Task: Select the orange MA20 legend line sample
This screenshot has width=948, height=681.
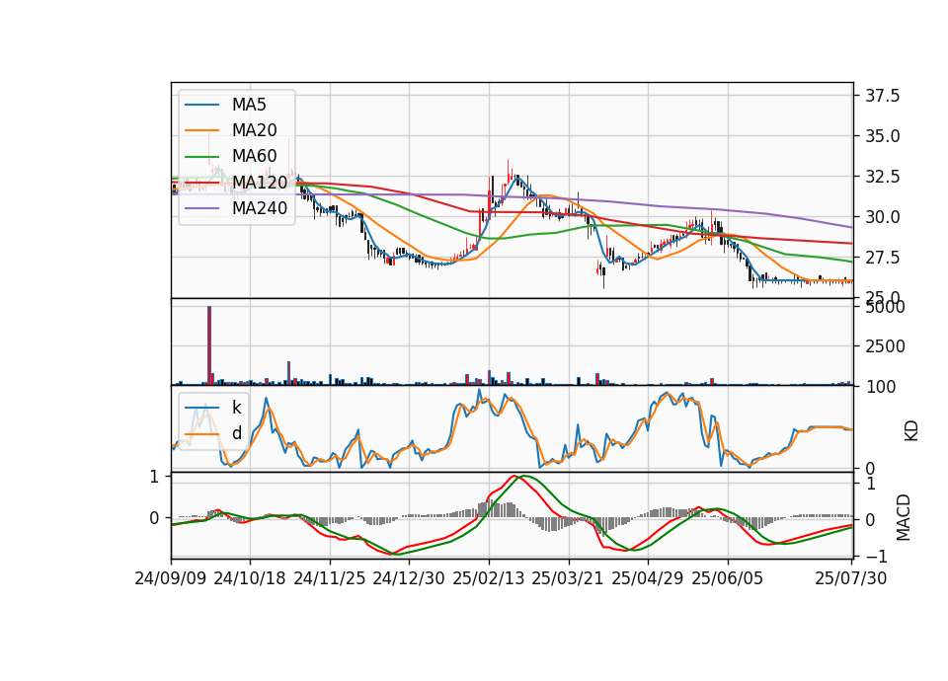Action: point(201,130)
